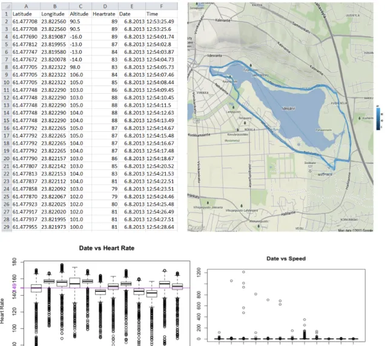Select column D header

pyautogui.click(x=105, y=7)
